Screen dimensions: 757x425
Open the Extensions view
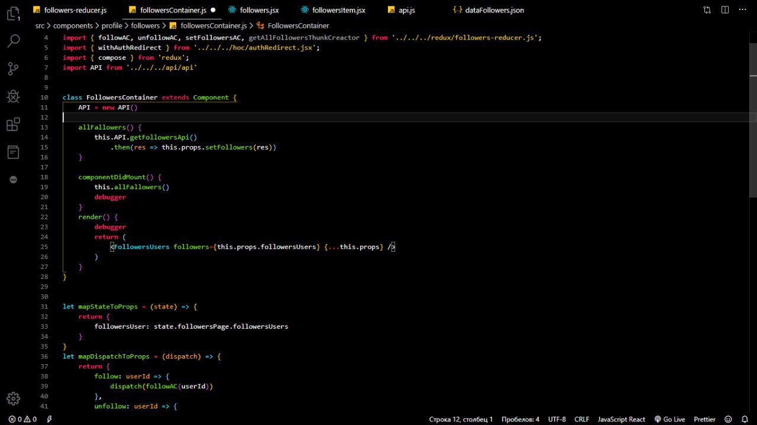(x=13, y=124)
